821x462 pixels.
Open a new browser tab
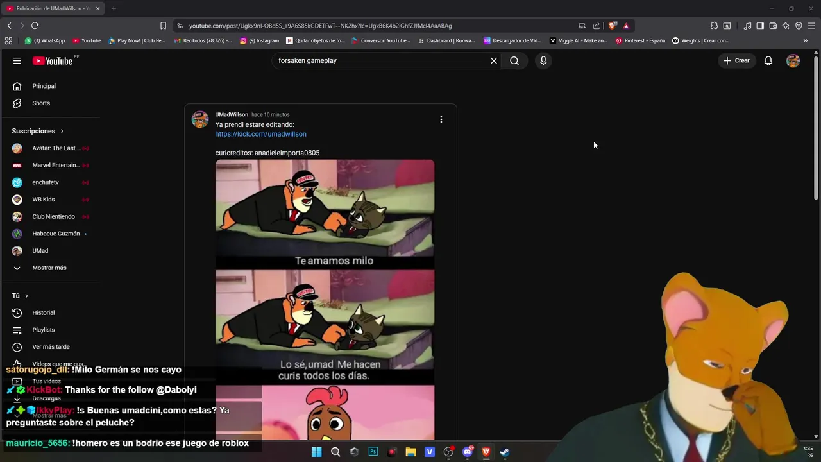(x=114, y=8)
